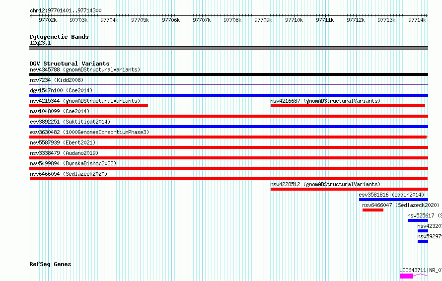Click the nsv3338479 (Audano2019) label
This screenshot has width=442, height=281.
[64, 153]
